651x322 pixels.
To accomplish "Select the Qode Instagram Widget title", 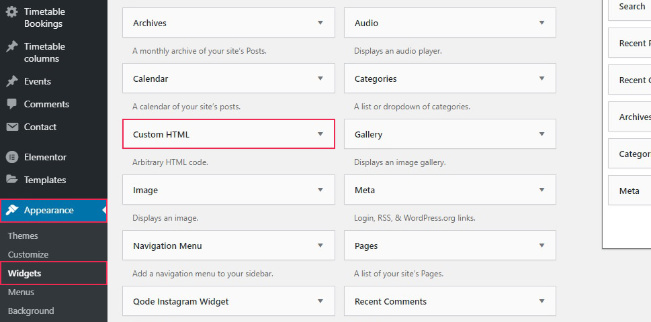I will [x=181, y=301].
